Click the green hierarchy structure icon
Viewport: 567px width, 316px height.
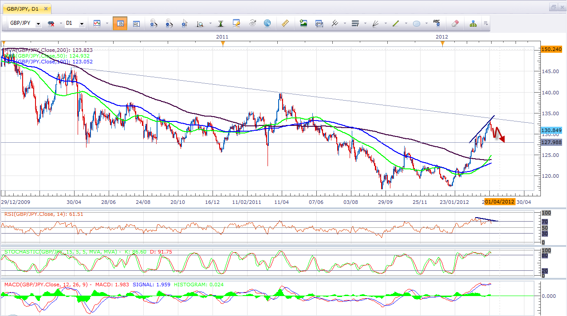473,23
